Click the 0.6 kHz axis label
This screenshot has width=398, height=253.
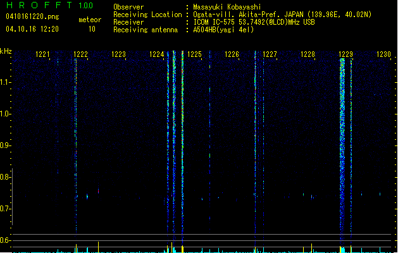coord(5,240)
